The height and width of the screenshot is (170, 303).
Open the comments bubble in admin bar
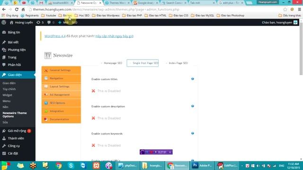(x=51, y=22)
